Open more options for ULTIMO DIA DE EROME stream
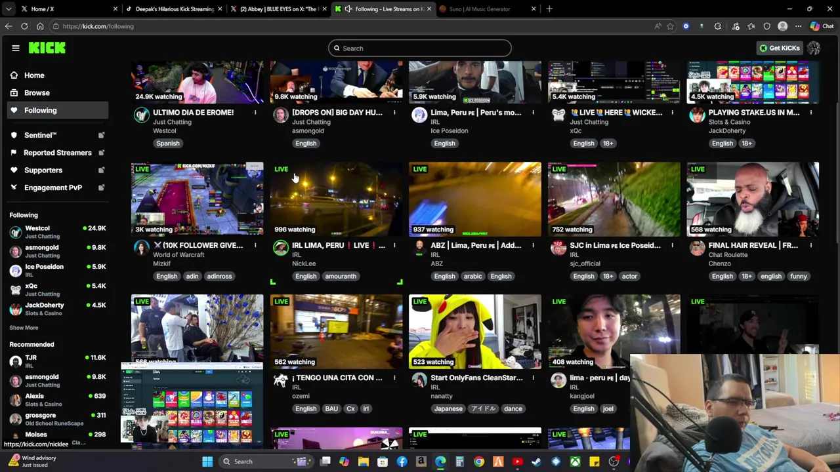 click(x=255, y=113)
